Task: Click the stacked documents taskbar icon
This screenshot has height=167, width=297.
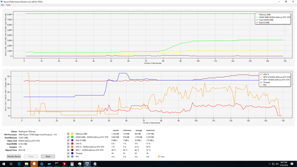Action: tap(80, 164)
